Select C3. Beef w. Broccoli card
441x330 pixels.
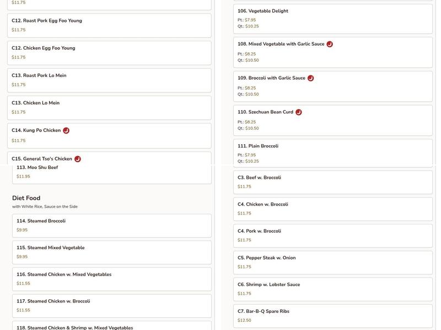[333, 181]
